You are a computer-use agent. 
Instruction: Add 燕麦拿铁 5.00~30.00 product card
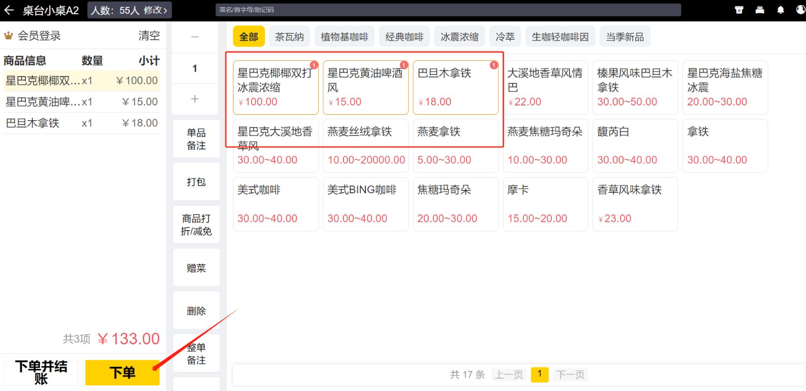pyautogui.click(x=456, y=146)
